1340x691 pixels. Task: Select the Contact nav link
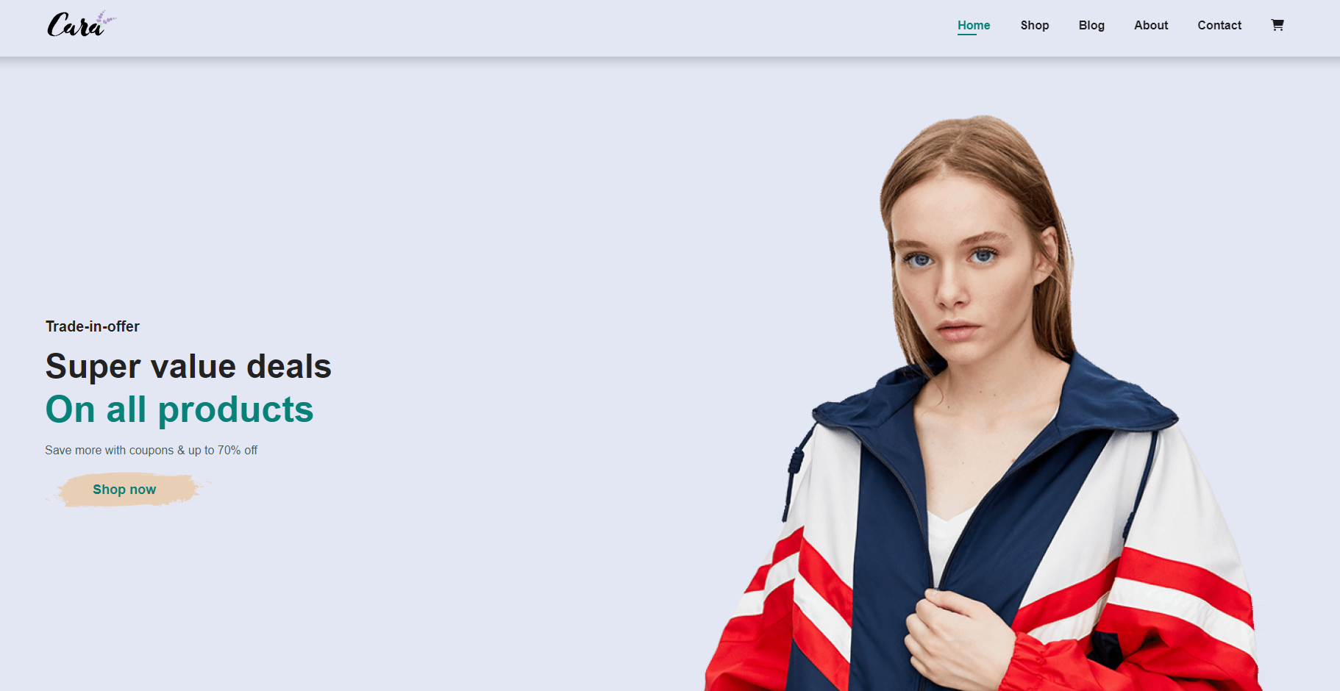pyautogui.click(x=1219, y=26)
